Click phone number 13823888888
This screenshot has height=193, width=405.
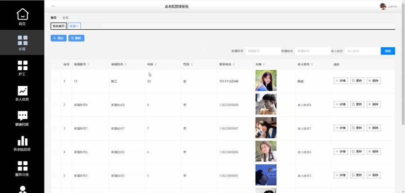[229, 105]
